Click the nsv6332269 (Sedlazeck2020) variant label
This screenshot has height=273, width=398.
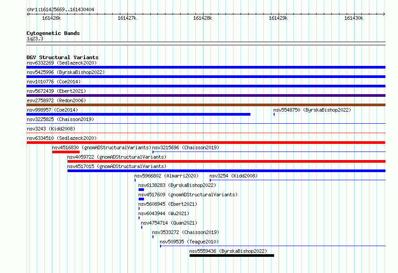(62, 63)
